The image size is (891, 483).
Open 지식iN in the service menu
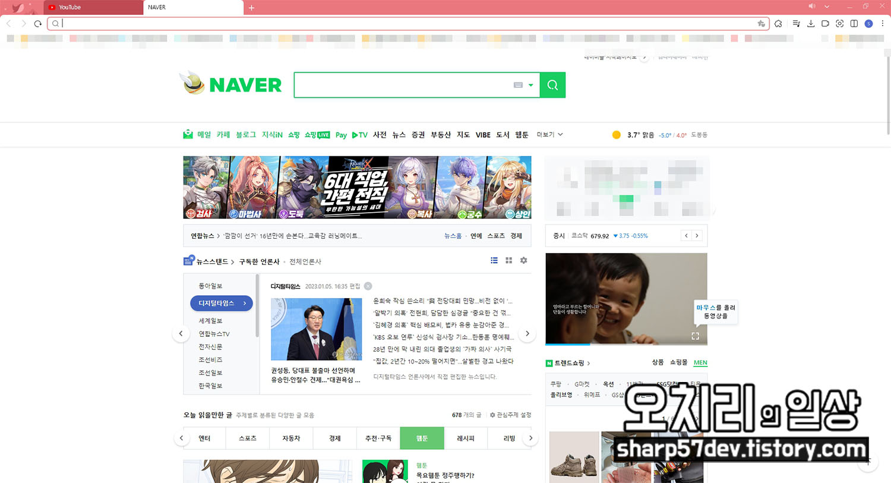(272, 135)
